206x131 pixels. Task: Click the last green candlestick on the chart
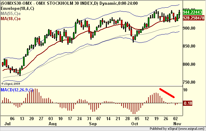pyautogui.click(x=179, y=13)
